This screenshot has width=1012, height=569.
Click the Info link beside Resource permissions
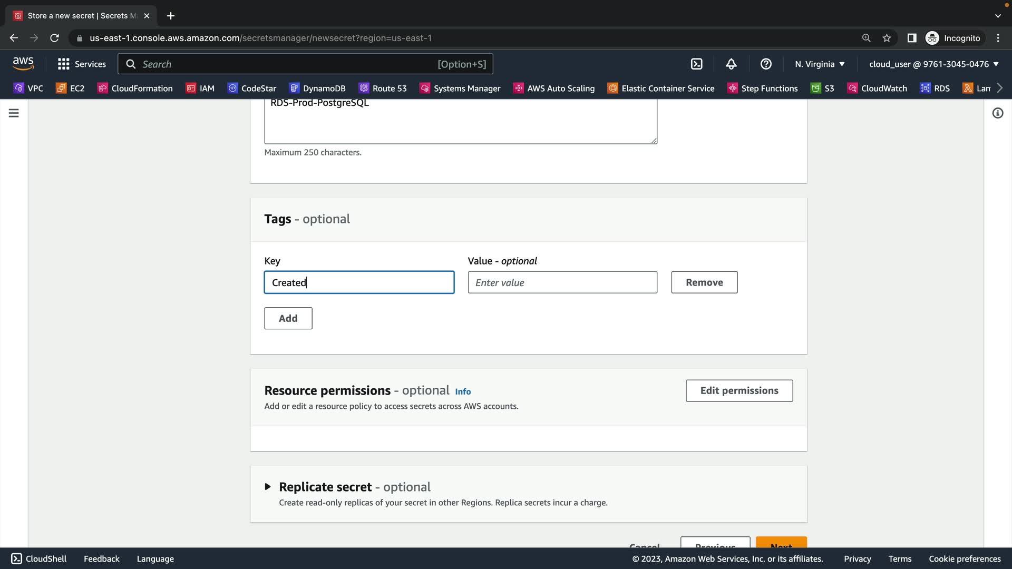[463, 391]
